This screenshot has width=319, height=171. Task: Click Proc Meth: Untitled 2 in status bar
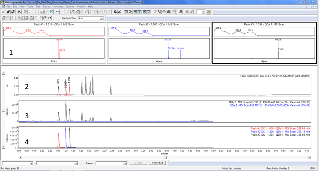coord(278,168)
